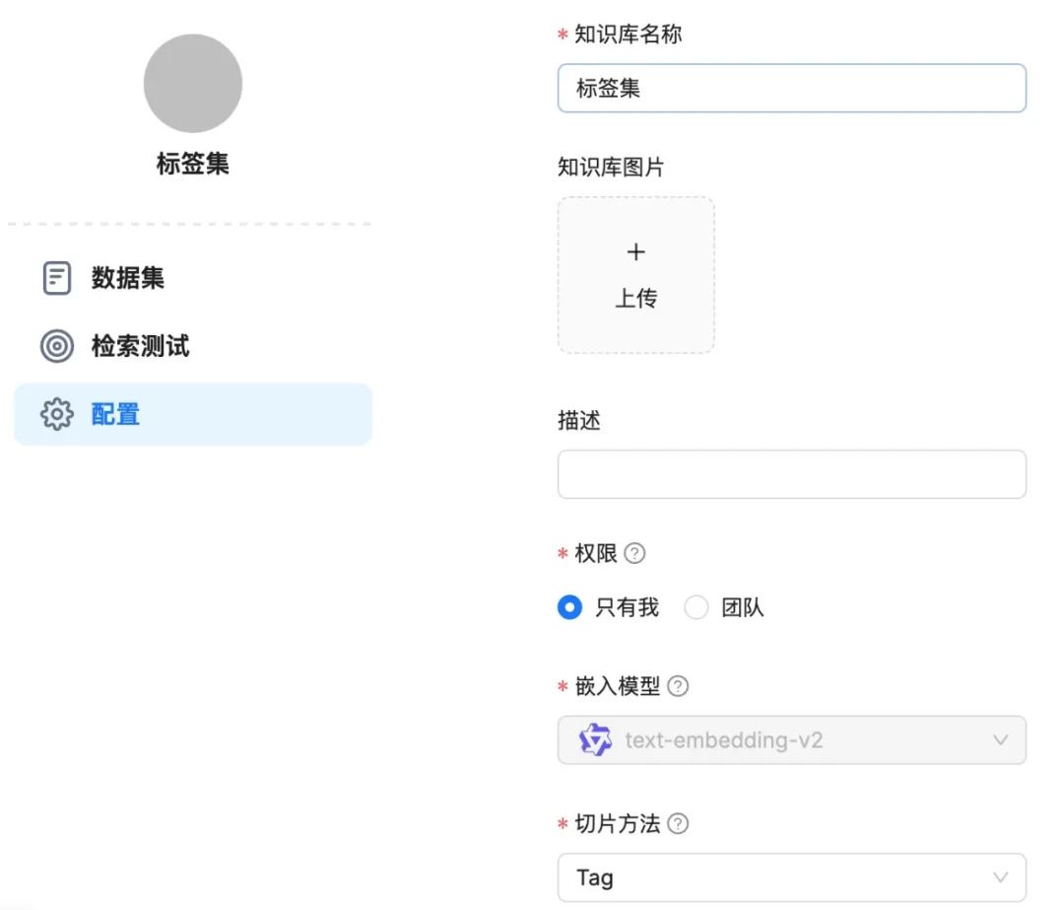The width and height of the screenshot is (1064, 910).
Task: Click the 数据集 sidebar icon
Action: click(x=56, y=277)
